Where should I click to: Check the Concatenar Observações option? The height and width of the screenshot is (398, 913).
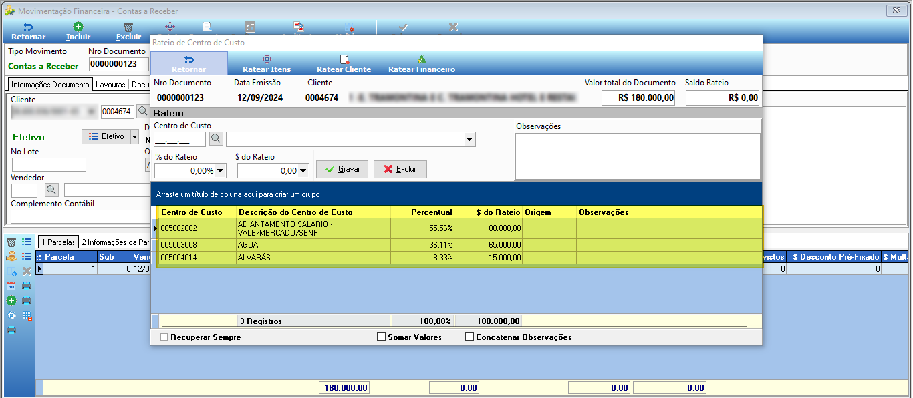469,337
